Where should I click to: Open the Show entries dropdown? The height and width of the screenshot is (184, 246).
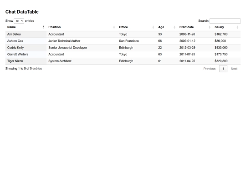(x=19, y=21)
